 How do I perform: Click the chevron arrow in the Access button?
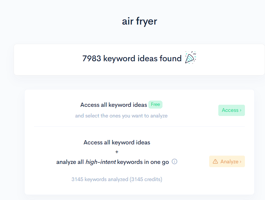(240, 110)
